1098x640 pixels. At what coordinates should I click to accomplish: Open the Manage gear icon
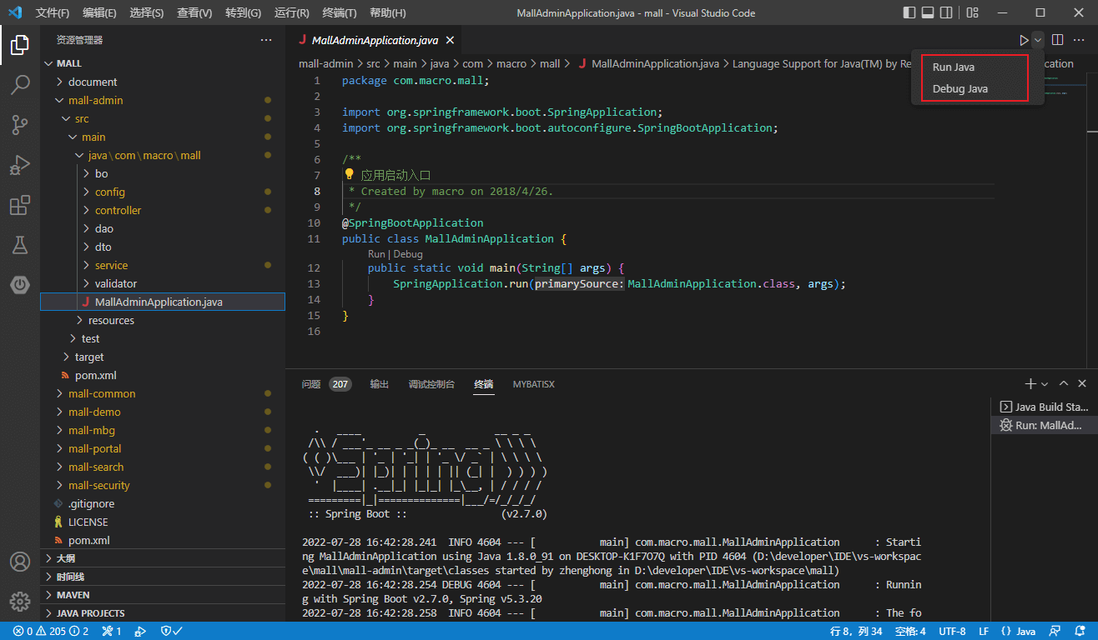[x=20, y=601]
